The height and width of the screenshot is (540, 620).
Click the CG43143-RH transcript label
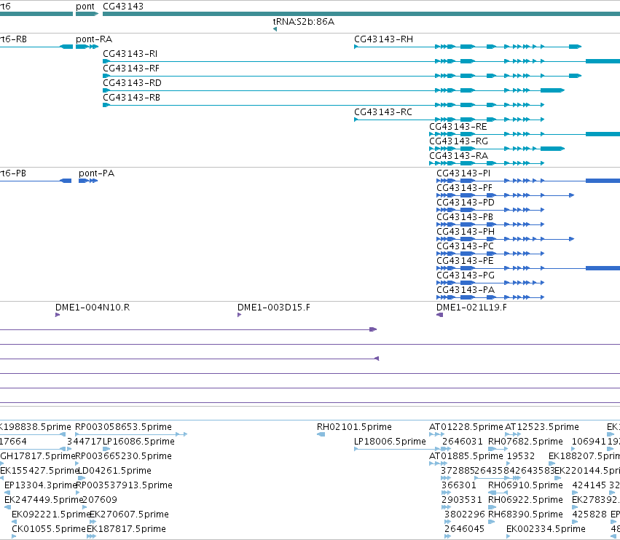[383, 39]
